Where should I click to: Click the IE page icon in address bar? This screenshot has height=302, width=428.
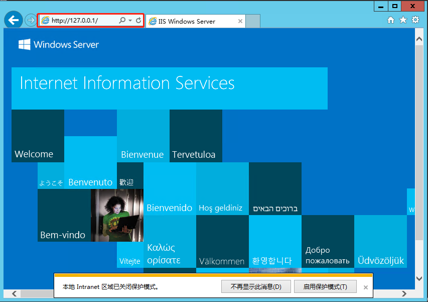pyautogui.click(x=45, y=20)
